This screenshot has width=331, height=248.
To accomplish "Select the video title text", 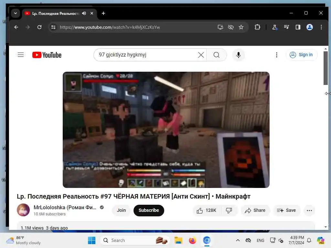I will click(x=133, y=196).
